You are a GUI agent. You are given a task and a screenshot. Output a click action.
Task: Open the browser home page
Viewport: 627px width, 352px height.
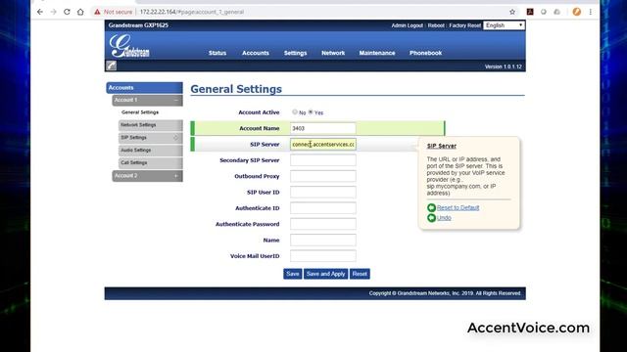coord(80,12)
